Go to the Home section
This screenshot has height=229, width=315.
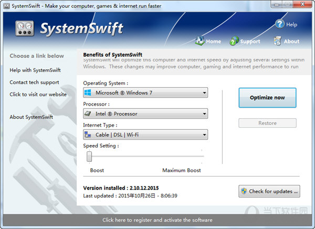pyautogui.click(x=213, y=41)
